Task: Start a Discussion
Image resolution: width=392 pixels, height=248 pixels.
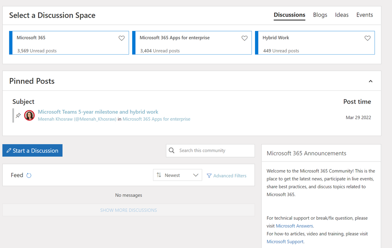Action: click(32, 151)
